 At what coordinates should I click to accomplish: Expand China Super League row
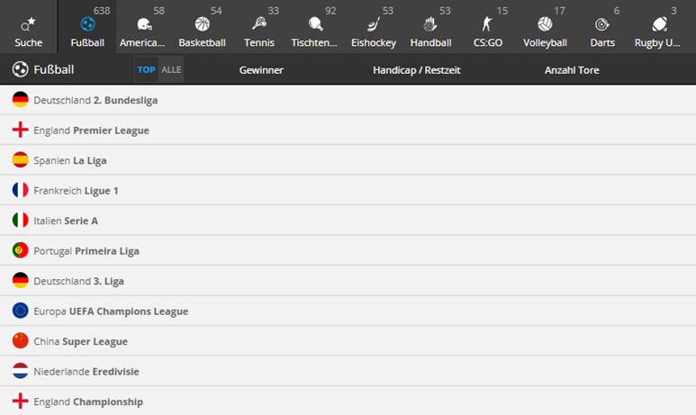click(348, 341)
